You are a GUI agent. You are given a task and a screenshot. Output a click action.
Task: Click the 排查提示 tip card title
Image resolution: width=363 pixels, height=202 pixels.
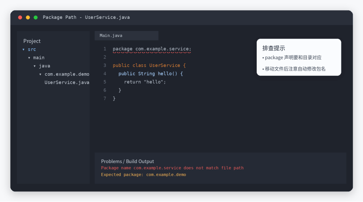click(x=274, y=48)
